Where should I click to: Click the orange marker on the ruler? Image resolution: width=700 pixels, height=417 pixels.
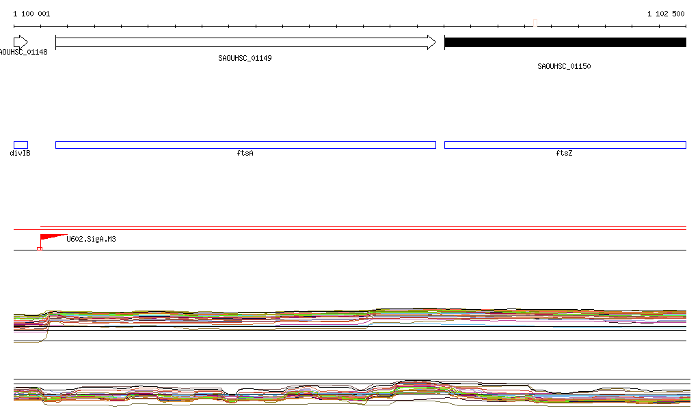[535, 24]
